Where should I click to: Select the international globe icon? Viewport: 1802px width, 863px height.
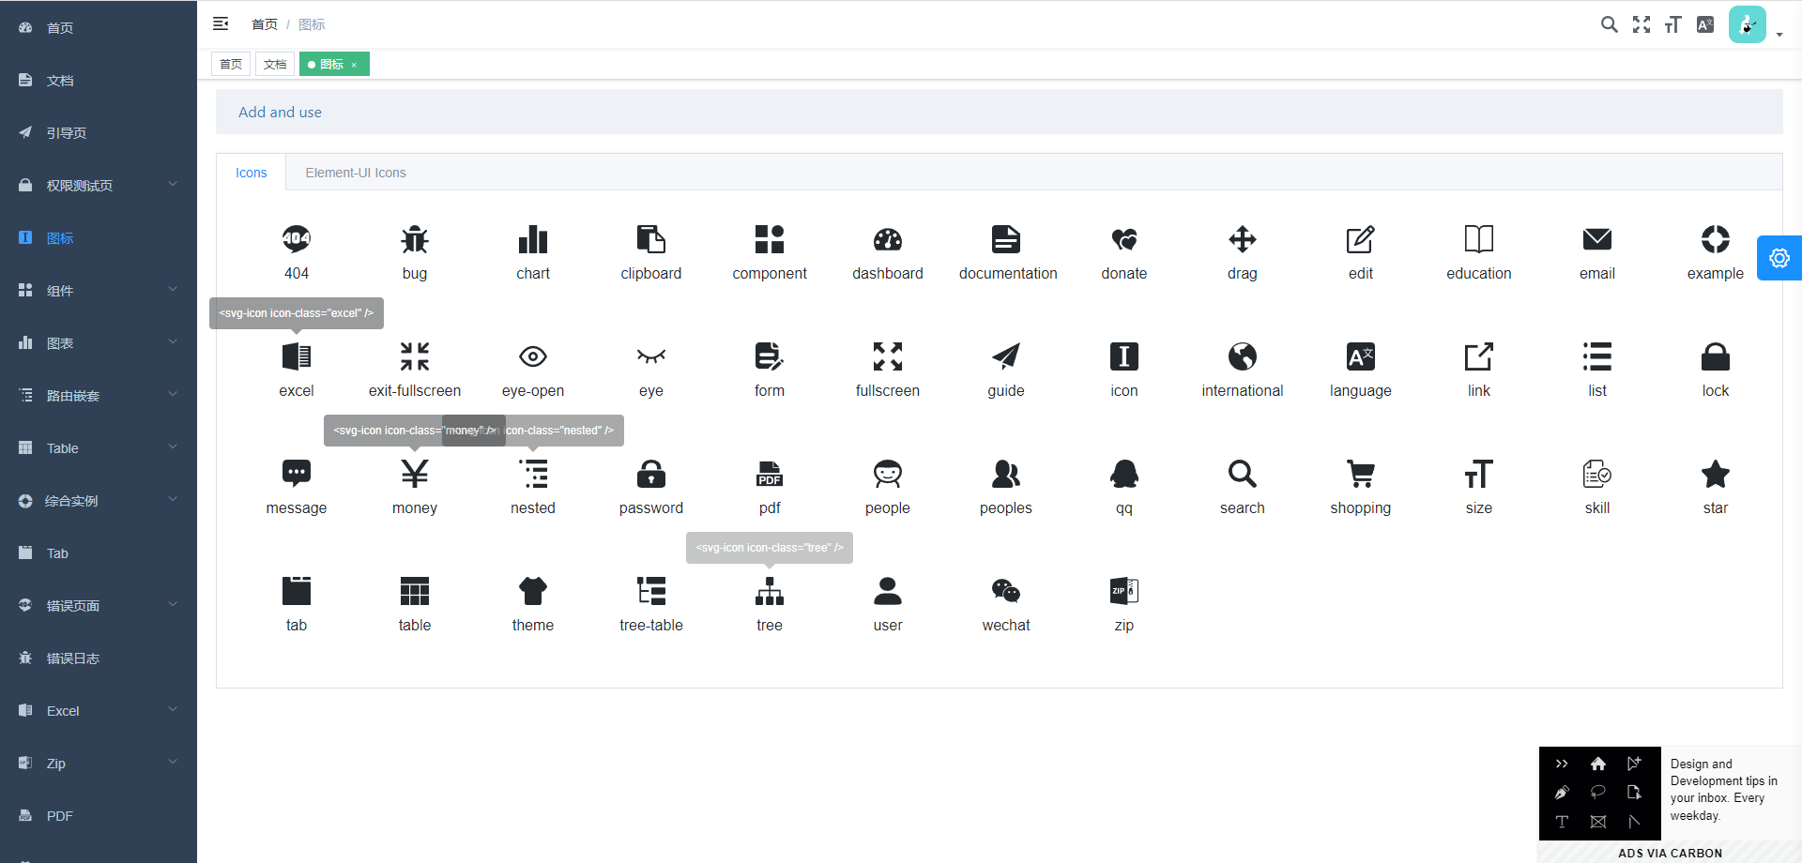coord(1243,356)
